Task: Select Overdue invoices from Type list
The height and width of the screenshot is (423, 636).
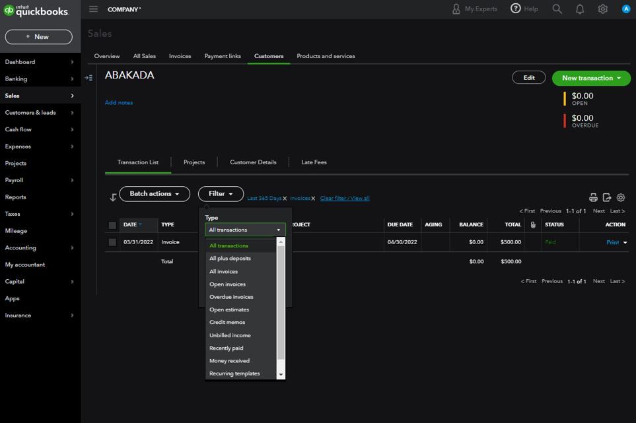Action: pos(231,297)
